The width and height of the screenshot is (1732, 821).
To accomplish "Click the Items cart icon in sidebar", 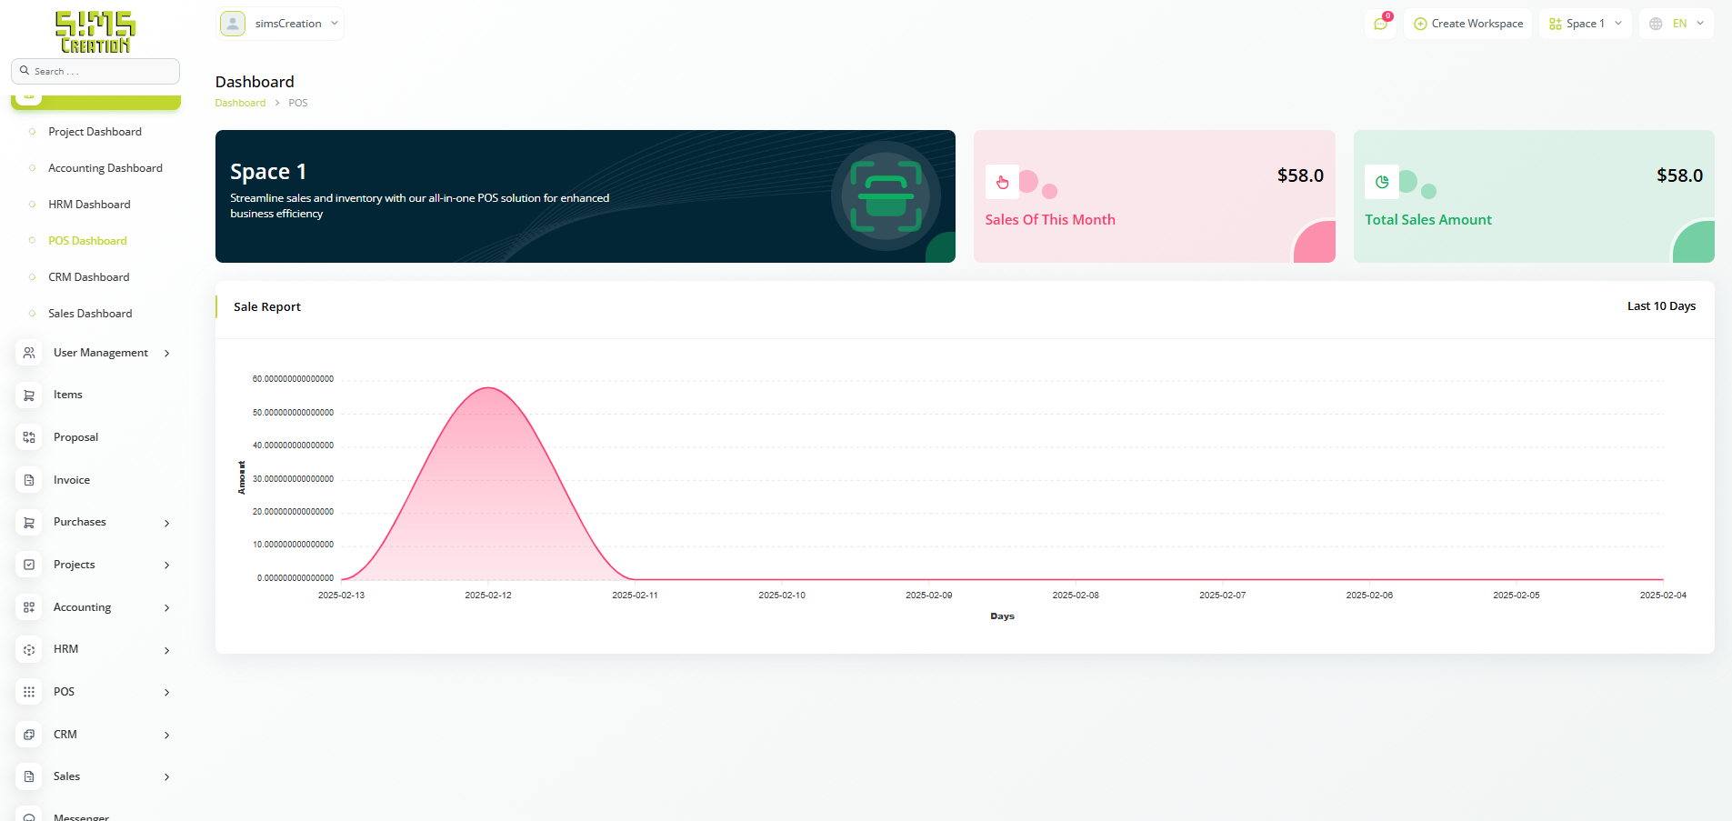I will (29, 395).
